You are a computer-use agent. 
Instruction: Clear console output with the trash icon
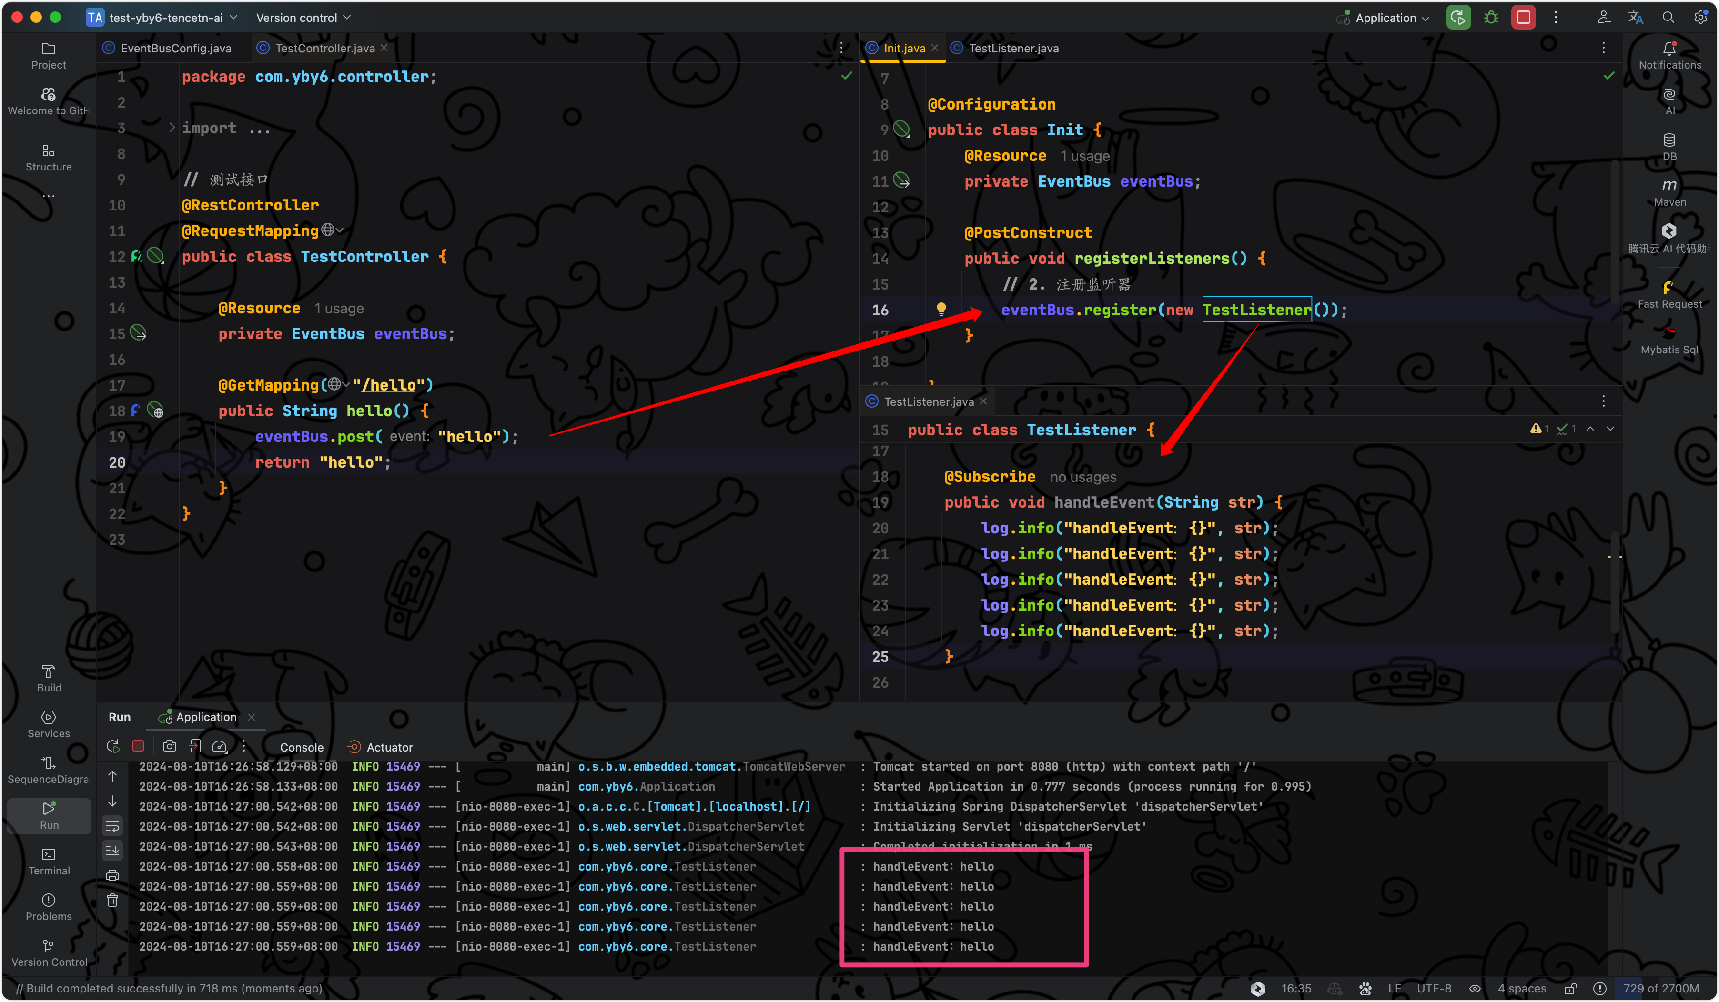pos(112,901)
